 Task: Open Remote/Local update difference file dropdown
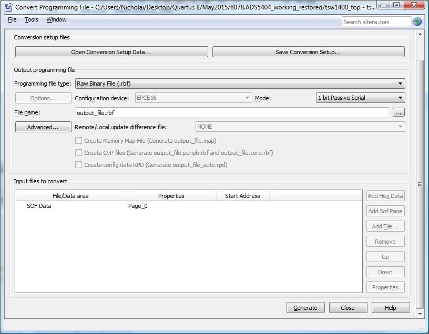300,127
